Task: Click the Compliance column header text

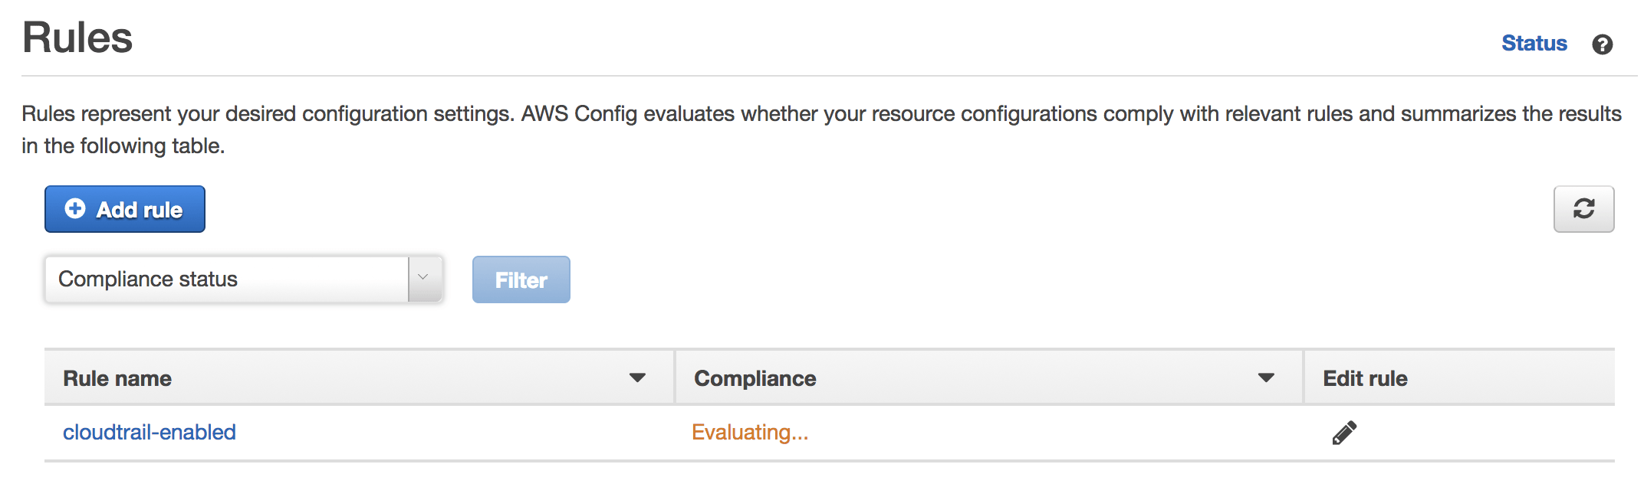Action: pyautogui.click(x=755, y=378)
